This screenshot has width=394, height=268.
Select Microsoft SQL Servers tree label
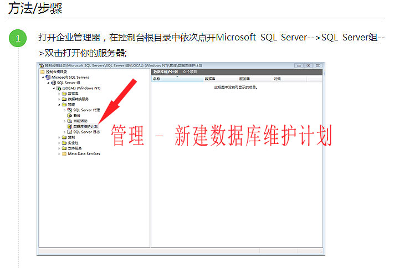tap(70, 78)
